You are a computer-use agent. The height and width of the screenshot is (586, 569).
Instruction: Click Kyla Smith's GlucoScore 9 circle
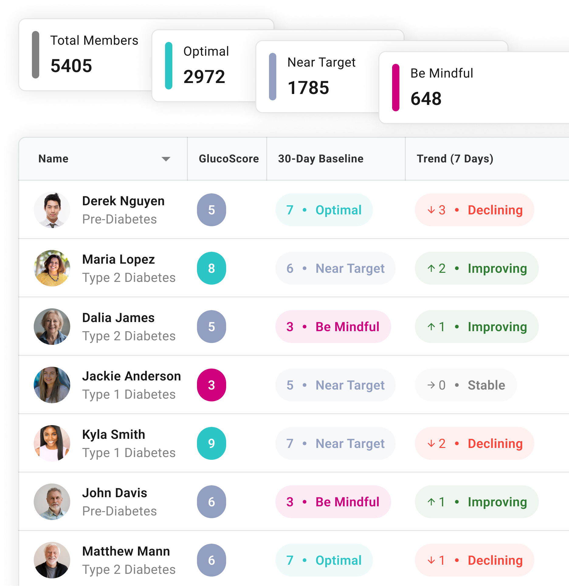pyautogui.click(x=212, y=443)
